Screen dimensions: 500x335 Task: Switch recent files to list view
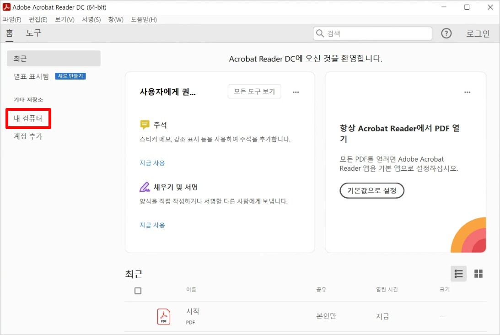[458, 274]
